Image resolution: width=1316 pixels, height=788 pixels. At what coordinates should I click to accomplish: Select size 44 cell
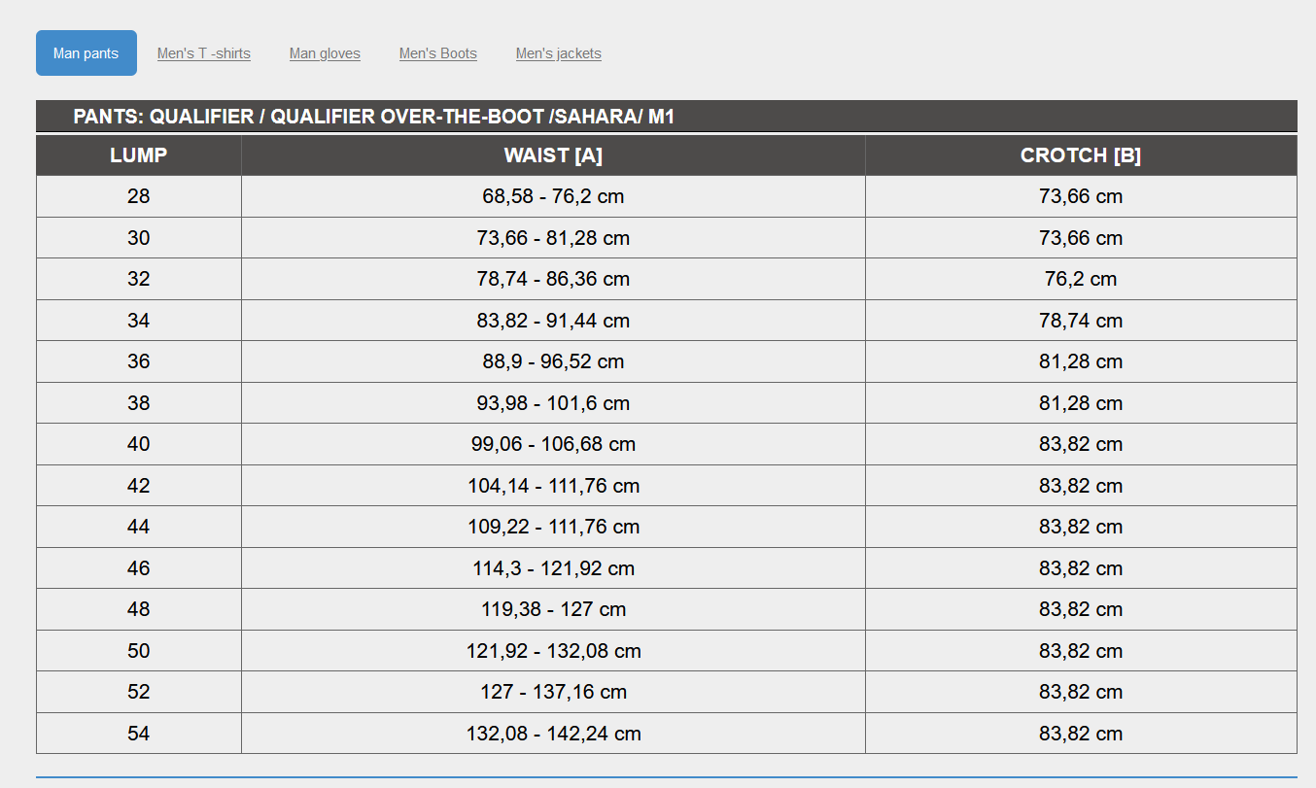point(139,527)
